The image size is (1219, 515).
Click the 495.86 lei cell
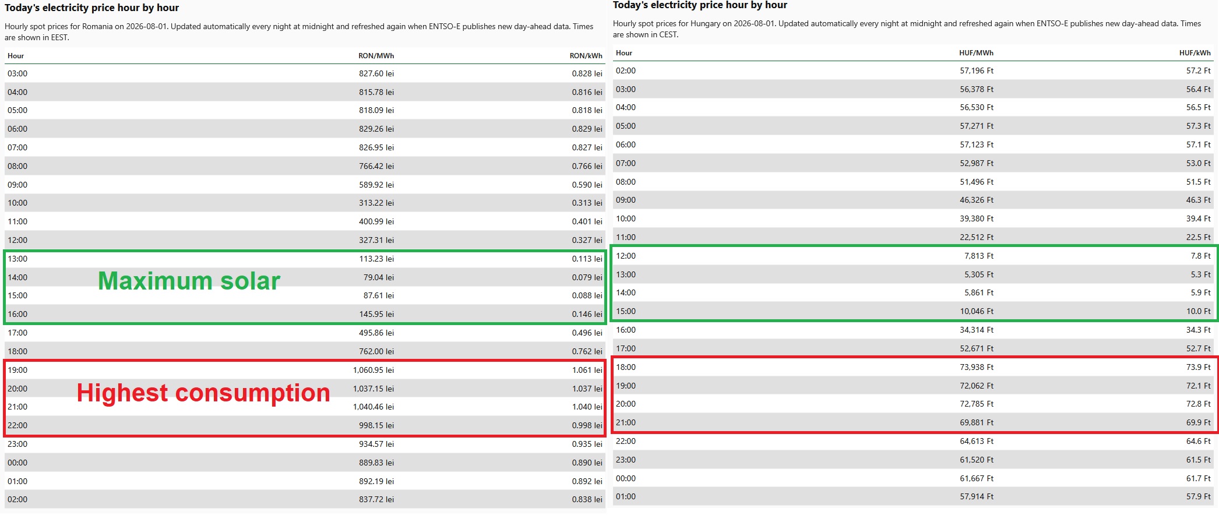click(x=376, y=333)
